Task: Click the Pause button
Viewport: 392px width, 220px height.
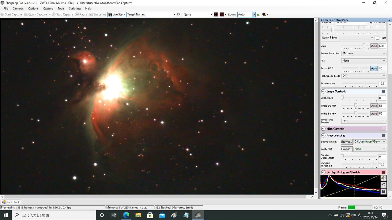Action: (81, 14)
